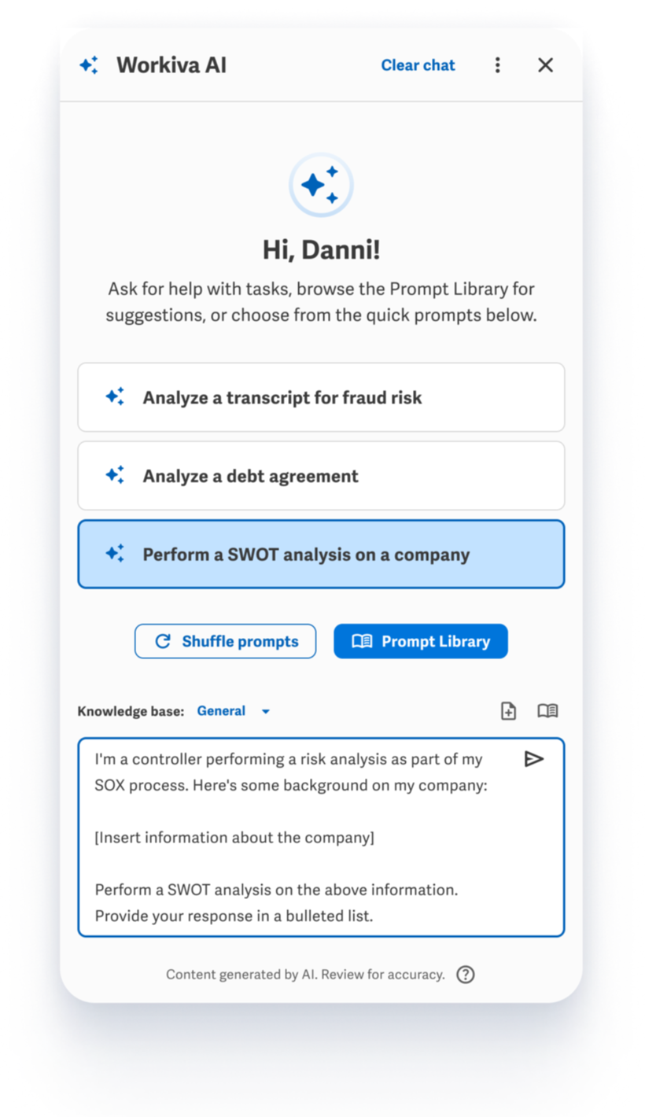Choose the fraud risk transcript quick prompt
This screenshot has height=1117, width=645.
click(321, 397)
